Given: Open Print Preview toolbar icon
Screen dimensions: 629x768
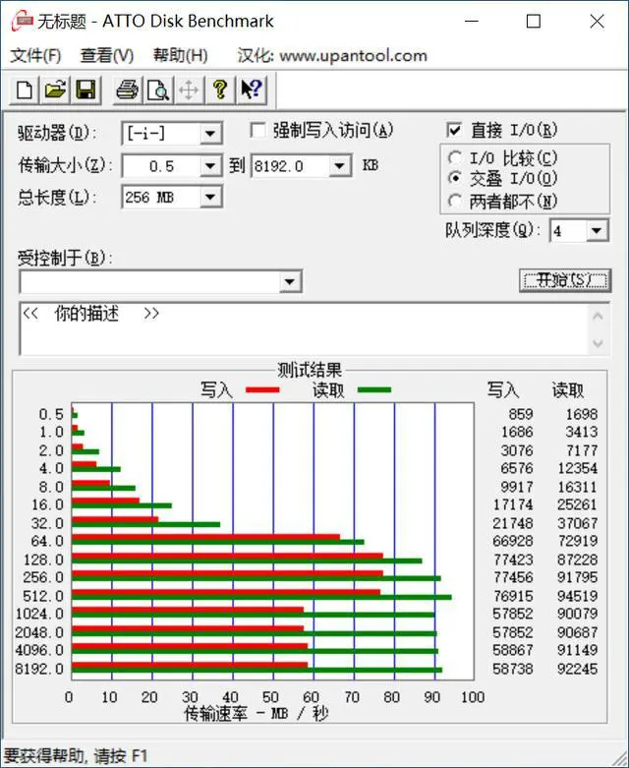Looking at the screenshot, I should click(x=158, y=90).
